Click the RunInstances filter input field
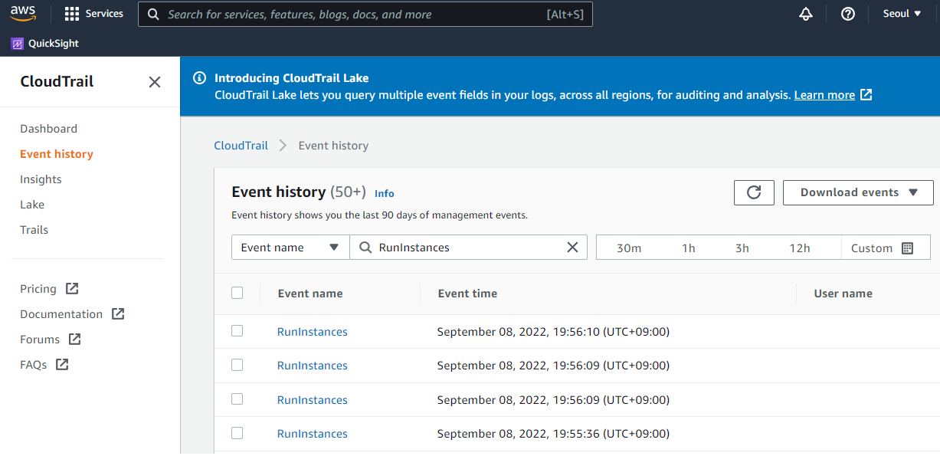Viewport: 940px width, 456px height. (468, 248)
